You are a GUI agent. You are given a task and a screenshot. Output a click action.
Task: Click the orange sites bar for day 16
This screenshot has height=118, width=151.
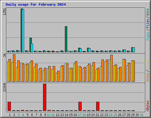click(76, 71)
